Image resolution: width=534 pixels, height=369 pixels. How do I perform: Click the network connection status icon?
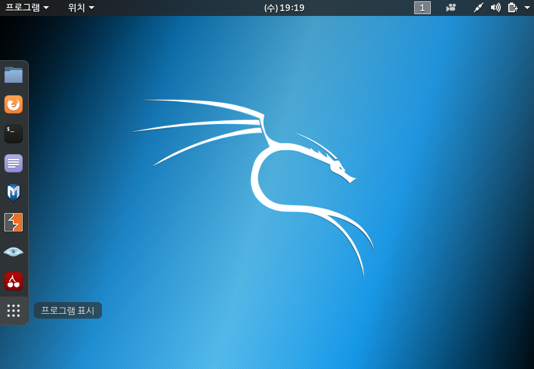(x=479, y=7)
